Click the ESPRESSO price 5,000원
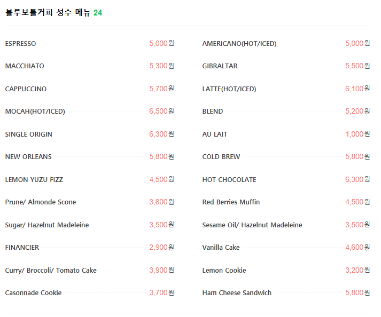 (x=161, y=43)
